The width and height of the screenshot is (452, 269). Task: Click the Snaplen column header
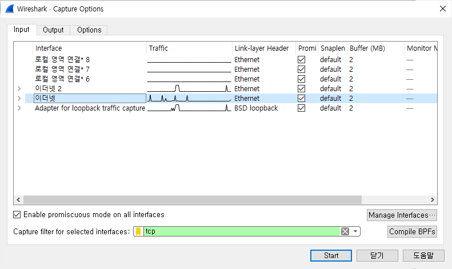pos(333,48)
